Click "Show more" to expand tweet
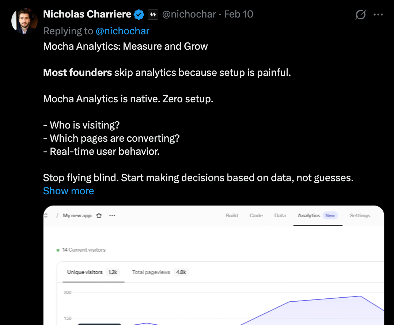The image size is (394, 325). (x=68, y=191)
